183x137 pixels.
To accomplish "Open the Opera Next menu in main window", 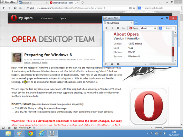I will [x=9, y=2].
